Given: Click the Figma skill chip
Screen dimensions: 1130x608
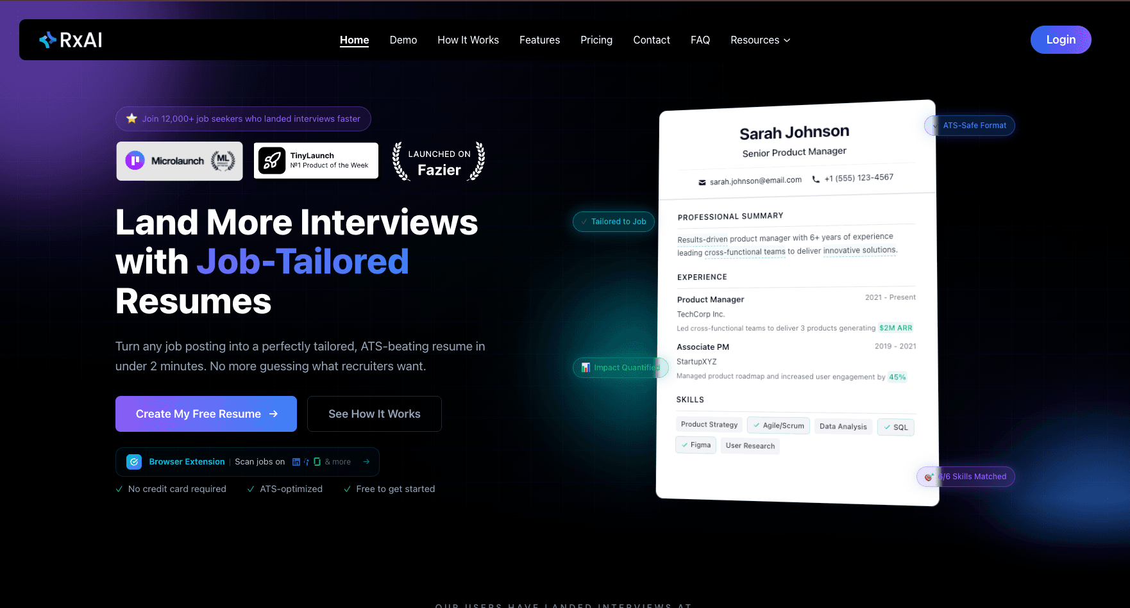Looking at the screenshot, I should tap(696, 445).
